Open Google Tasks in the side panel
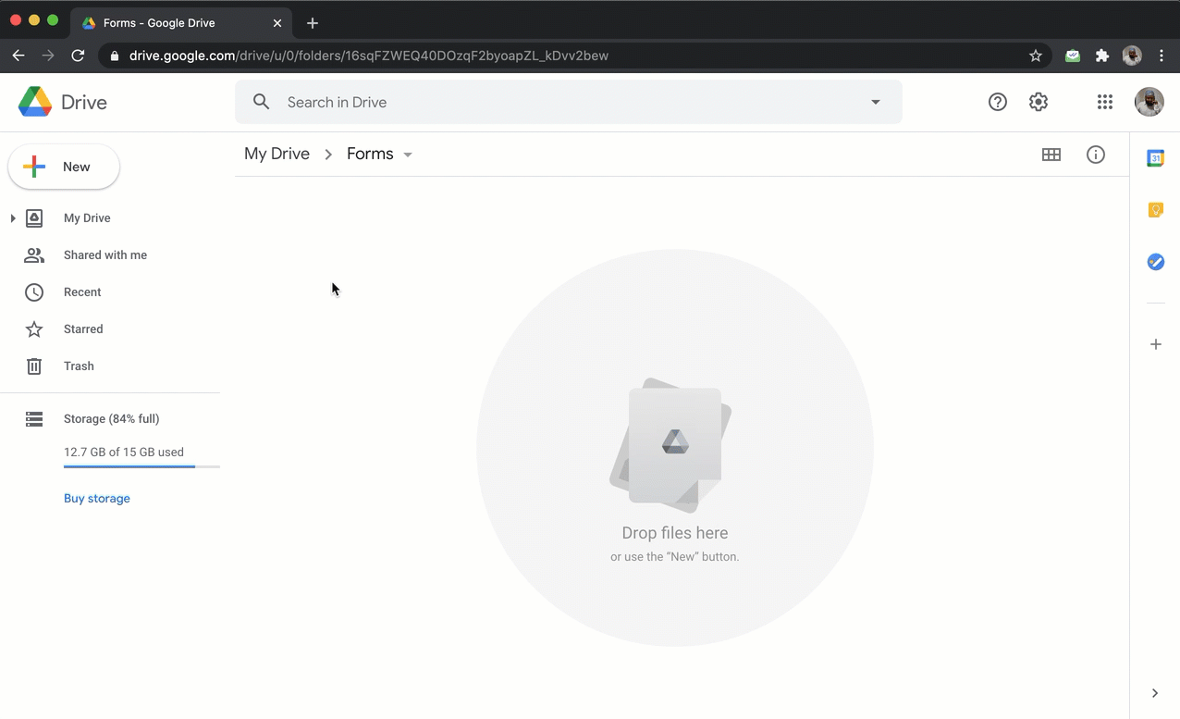 click(x=1155, y=262)
